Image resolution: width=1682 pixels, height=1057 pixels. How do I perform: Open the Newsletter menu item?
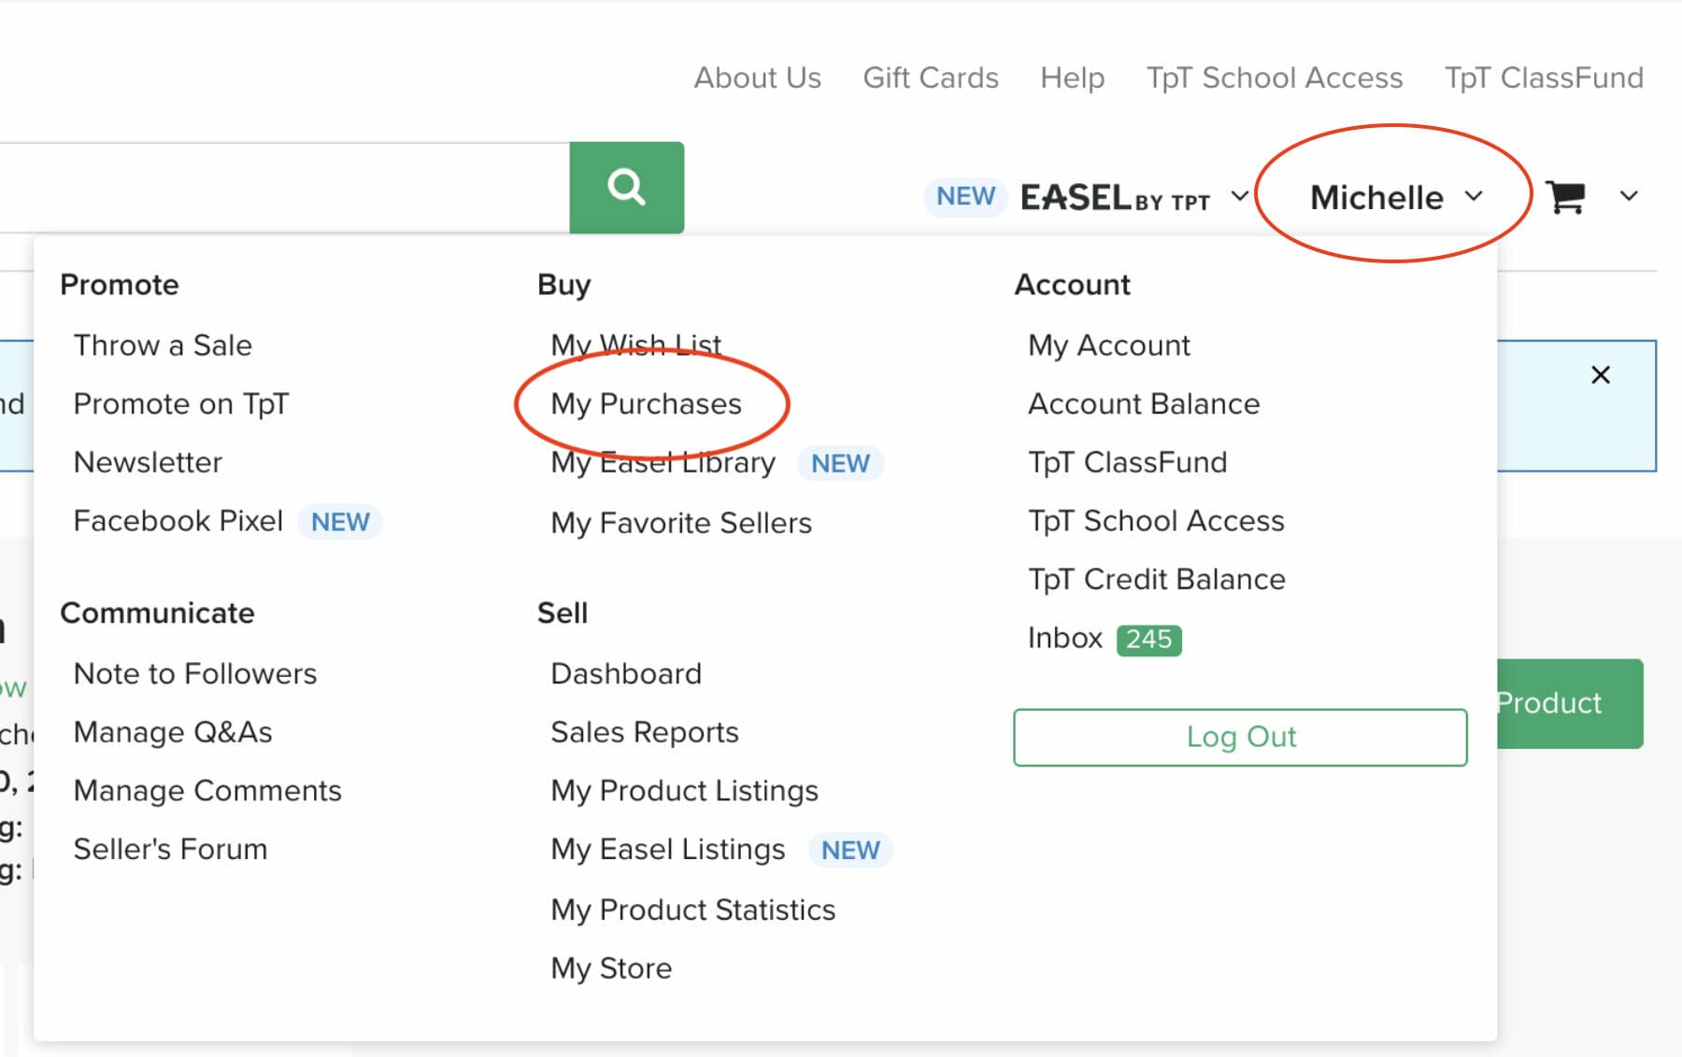coord(148,462)
